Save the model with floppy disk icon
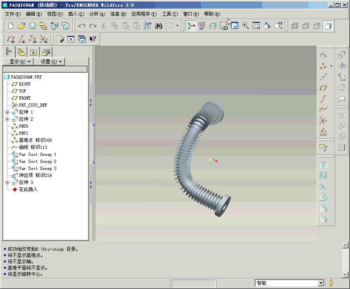The width and height of the screenshot is (350, 289). (32, 26)
